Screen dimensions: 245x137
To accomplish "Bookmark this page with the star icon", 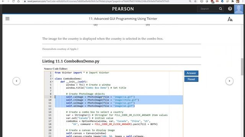I will 195,1.
